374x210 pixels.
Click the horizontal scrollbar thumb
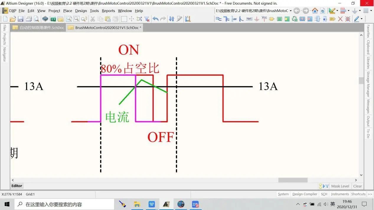[x=293, y=180]
